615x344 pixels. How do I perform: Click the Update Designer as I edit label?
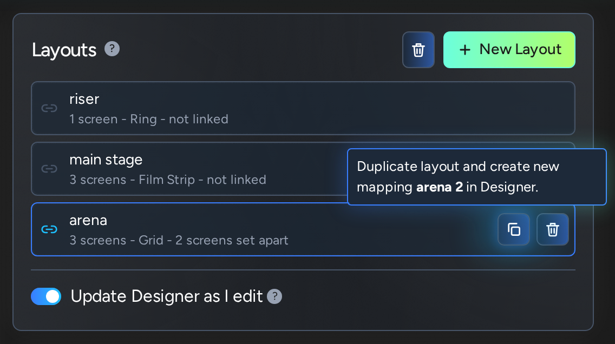(x=167, y=296)
